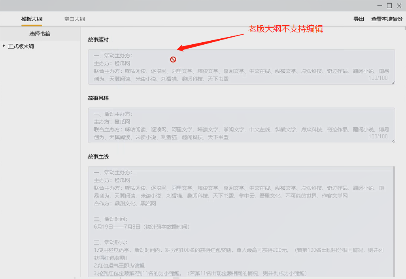
Task: Click the 100/100 counter in 故事题材
Action: click(378, 78)
